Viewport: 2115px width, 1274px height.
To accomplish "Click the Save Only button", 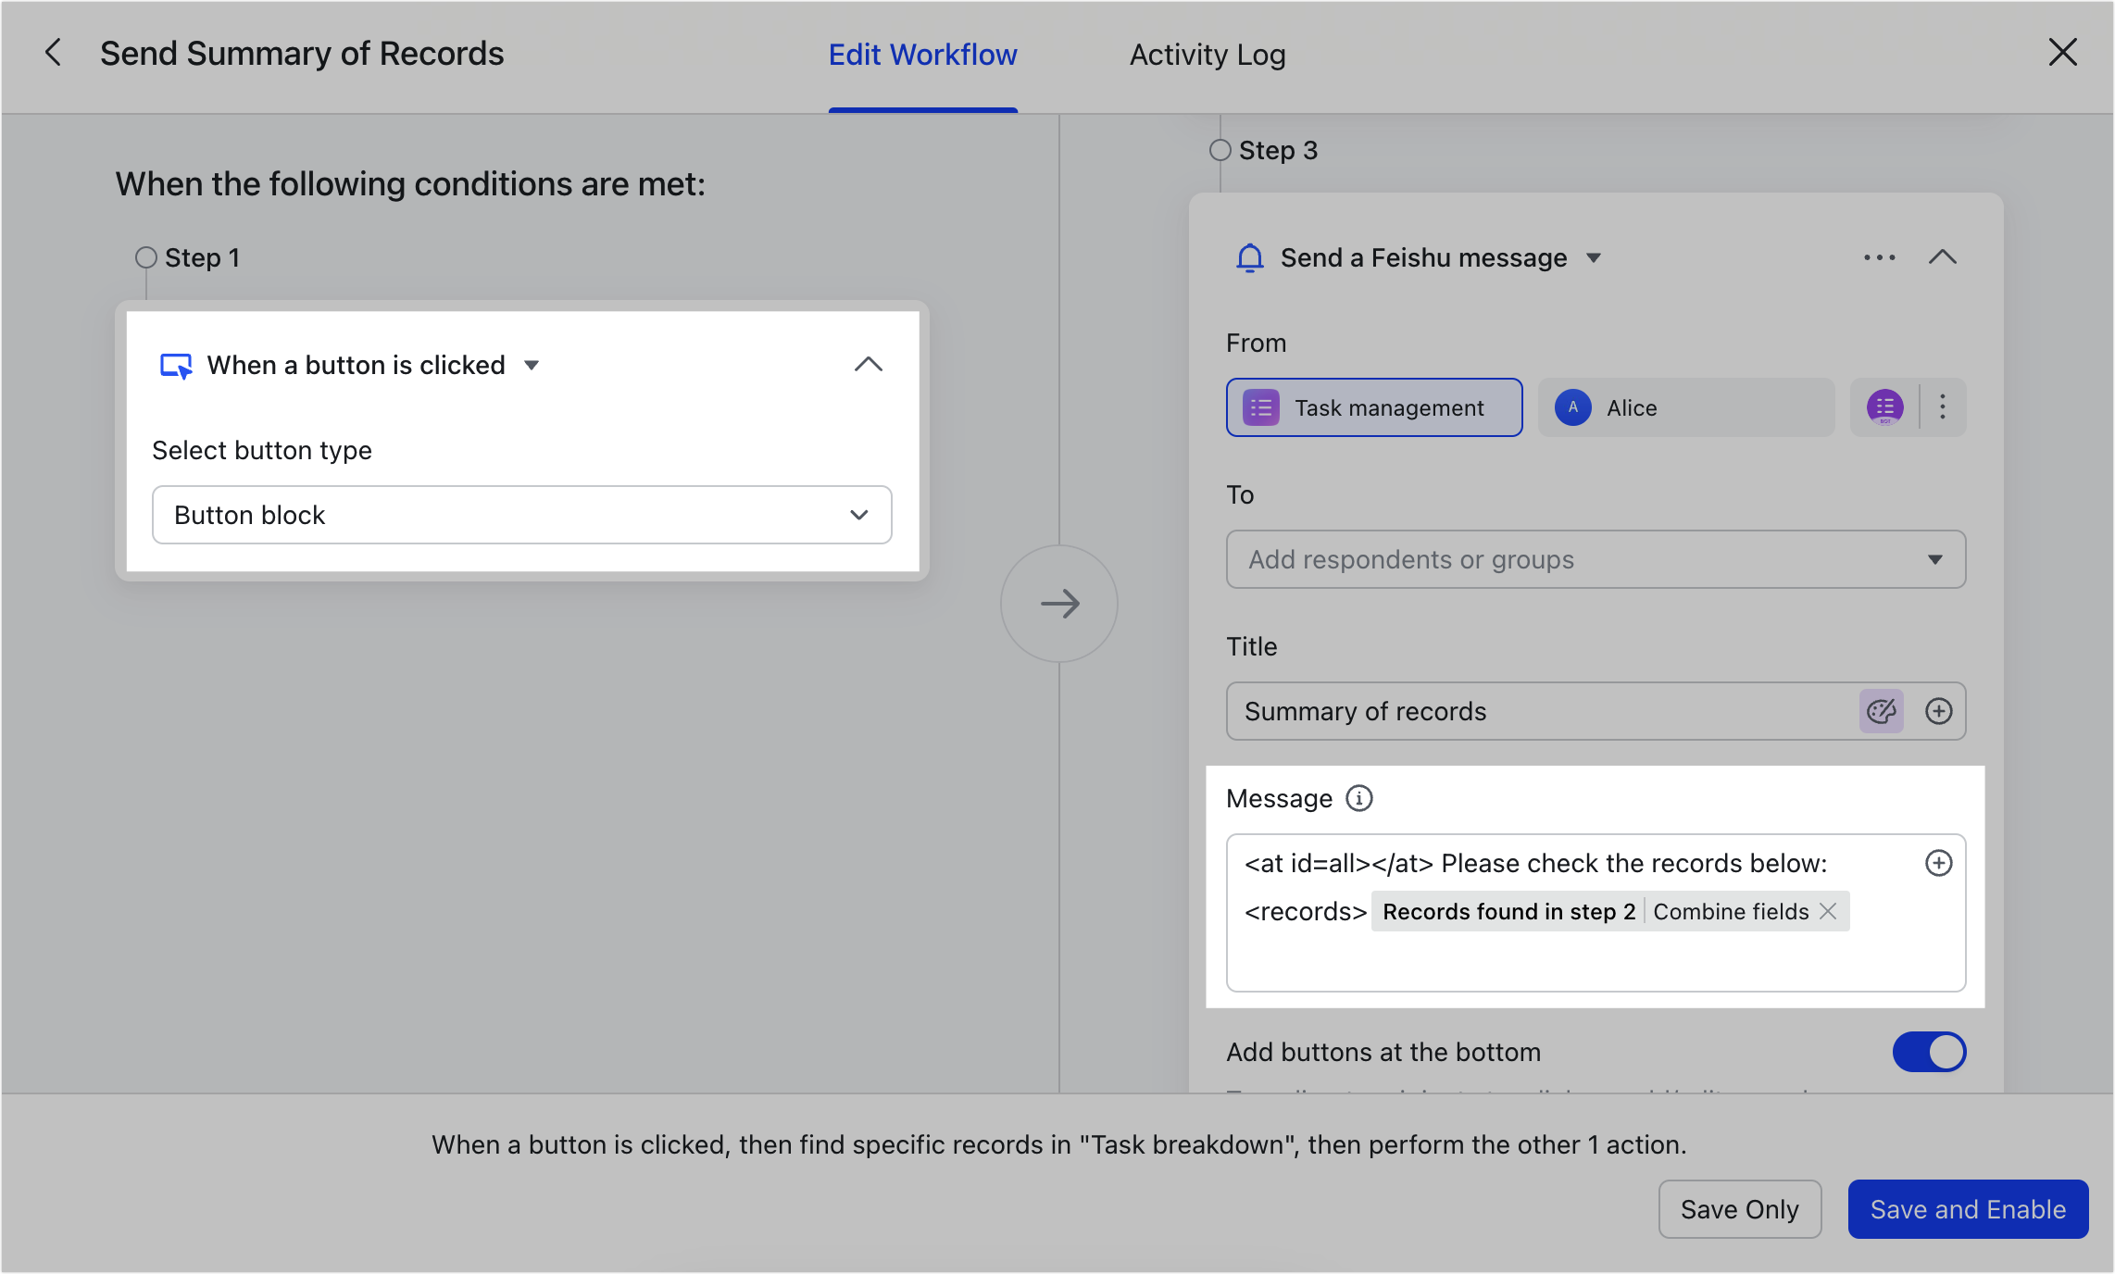I will point(1739,1209).
